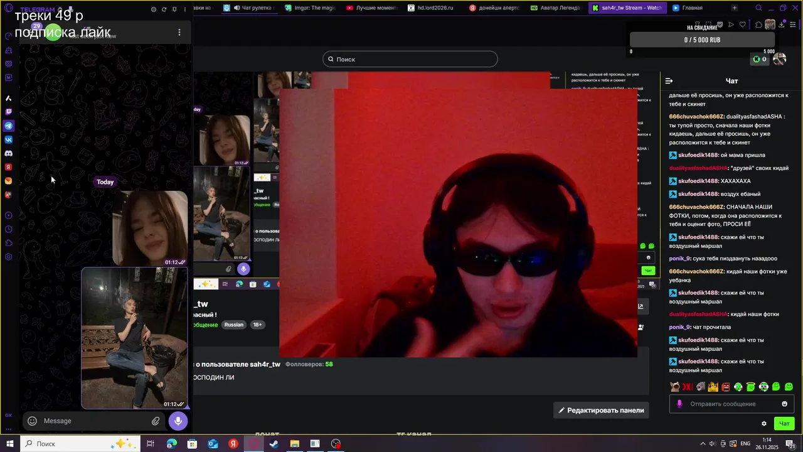Switch to донейшн алертс tab

(494, 8)
